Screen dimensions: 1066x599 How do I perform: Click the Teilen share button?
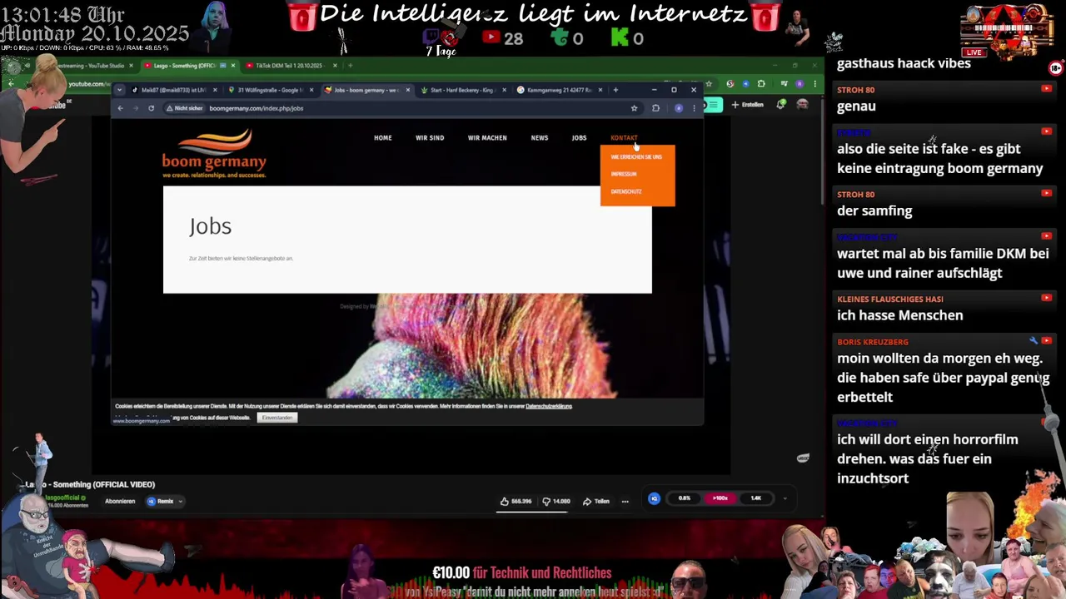[596, 502]
